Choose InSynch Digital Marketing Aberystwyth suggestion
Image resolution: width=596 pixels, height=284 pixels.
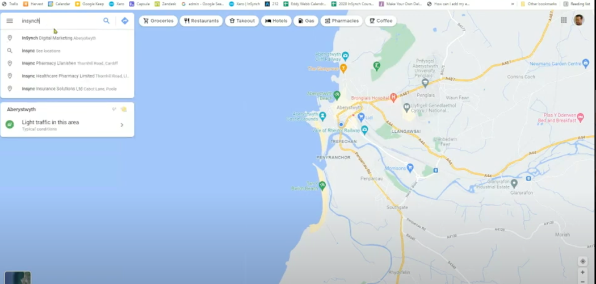click(59, 38)
